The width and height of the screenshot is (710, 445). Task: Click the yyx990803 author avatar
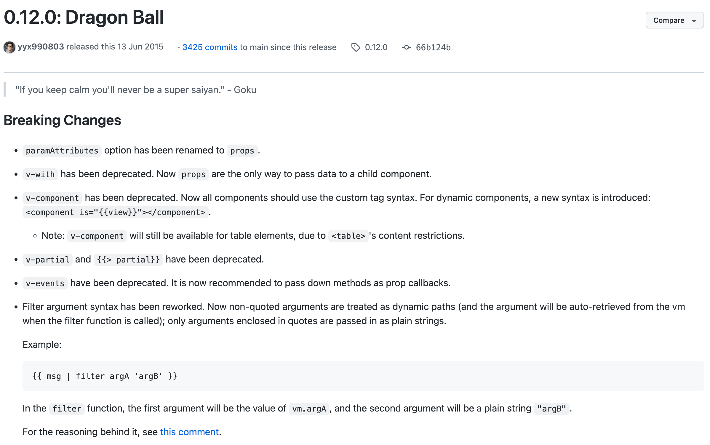9,47
